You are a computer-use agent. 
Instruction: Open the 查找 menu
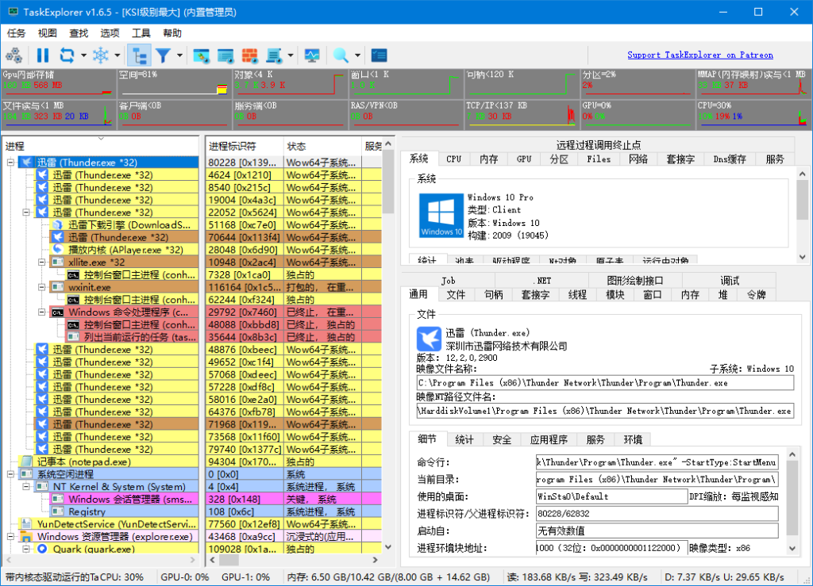79,33
